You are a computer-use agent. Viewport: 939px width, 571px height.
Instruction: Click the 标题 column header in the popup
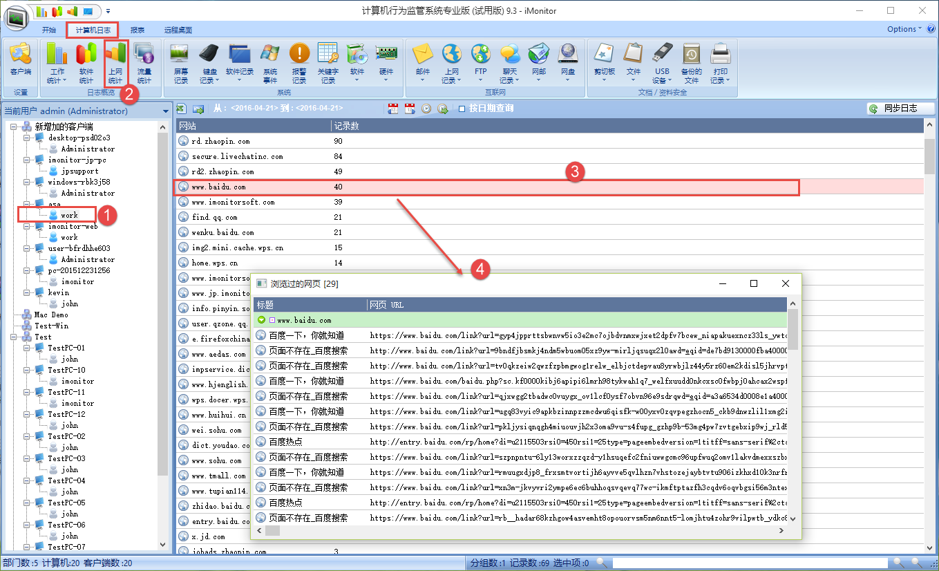310,305
